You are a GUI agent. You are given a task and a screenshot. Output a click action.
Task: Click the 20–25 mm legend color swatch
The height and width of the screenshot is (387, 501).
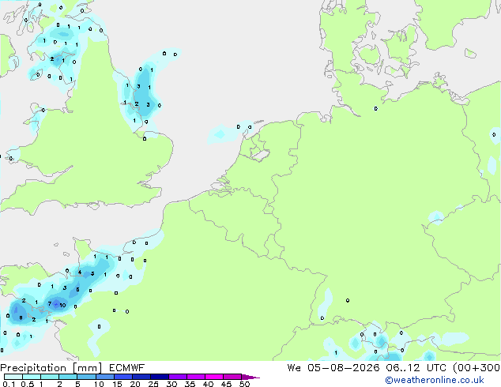point(141,377)
